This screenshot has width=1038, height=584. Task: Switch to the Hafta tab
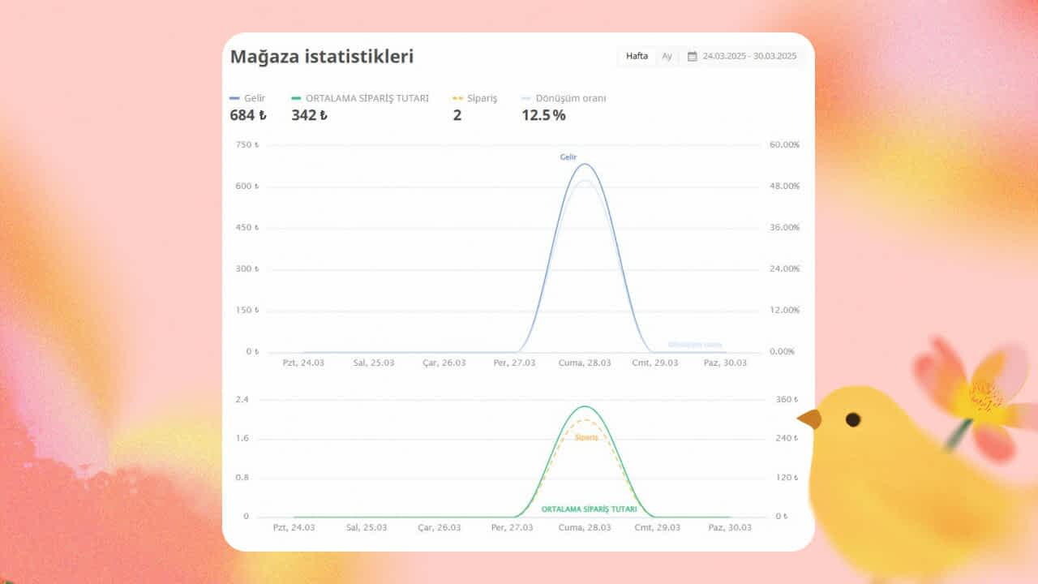(x=637, y=56)
